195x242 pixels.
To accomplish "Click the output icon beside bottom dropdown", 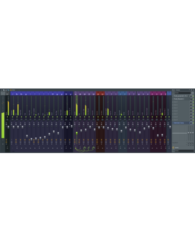I will (x=173, y=150).
